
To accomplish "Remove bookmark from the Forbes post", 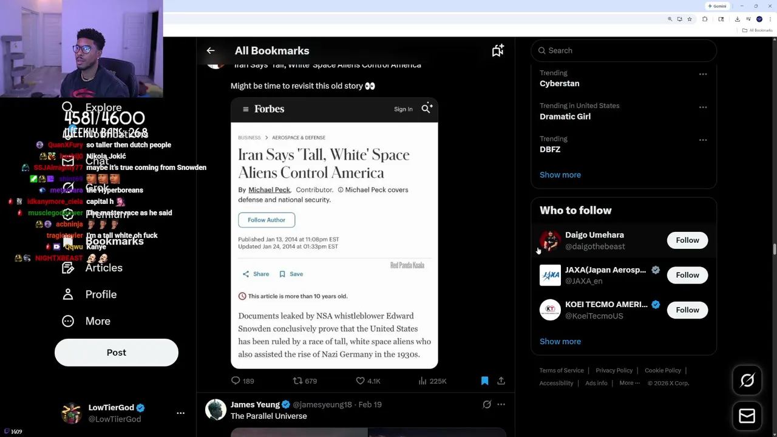I will click(484, 381).
